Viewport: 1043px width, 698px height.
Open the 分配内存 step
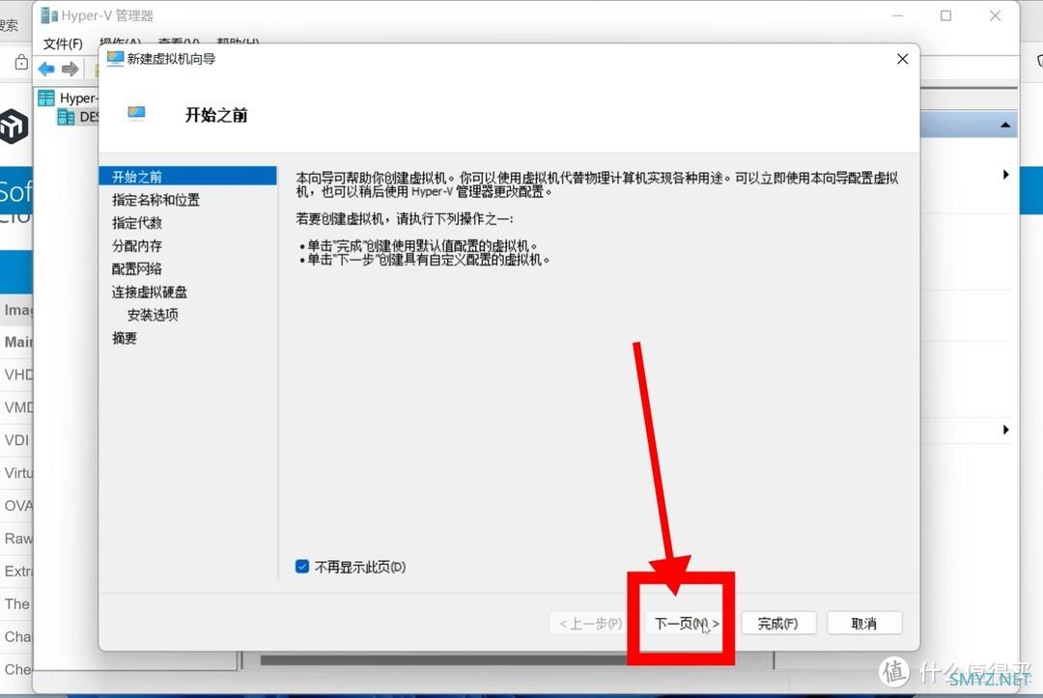pos(137,246)
